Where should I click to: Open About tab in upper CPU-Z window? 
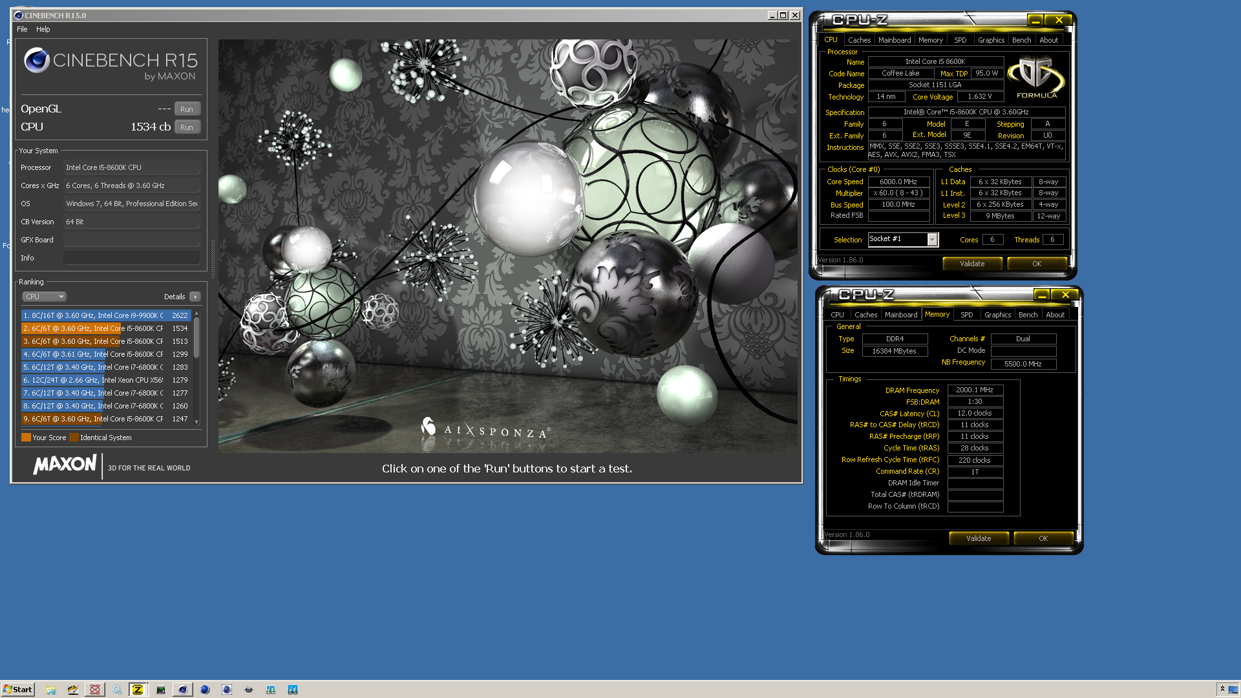point(1049,40)
